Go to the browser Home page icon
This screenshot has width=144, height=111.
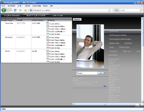pyautogui.click(x=26, y=10)
